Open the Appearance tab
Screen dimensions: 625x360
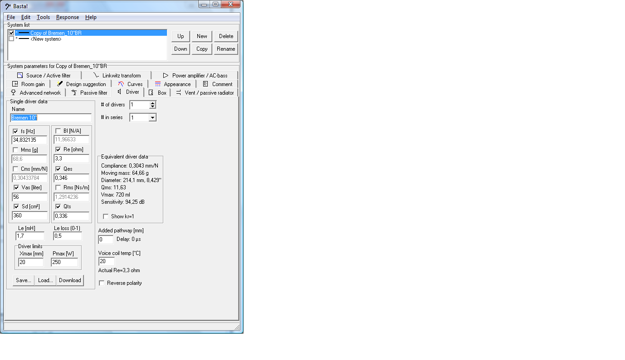pos(172,84)
